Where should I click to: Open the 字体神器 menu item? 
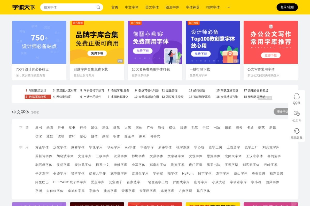point(193,7)
